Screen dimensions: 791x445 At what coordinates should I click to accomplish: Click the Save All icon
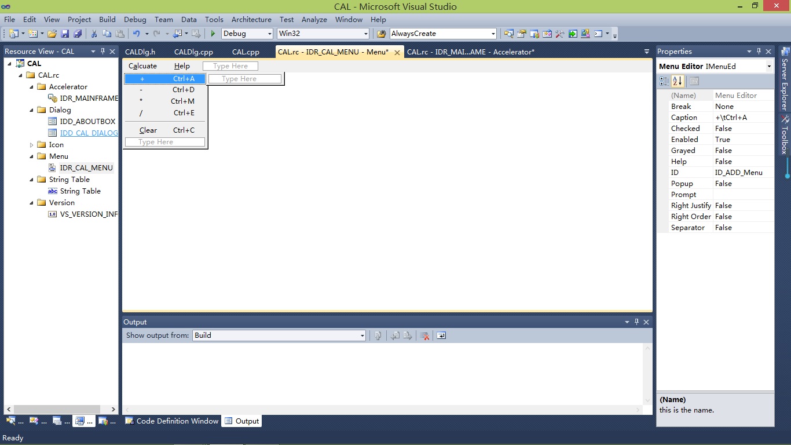(x=78, y=34)
